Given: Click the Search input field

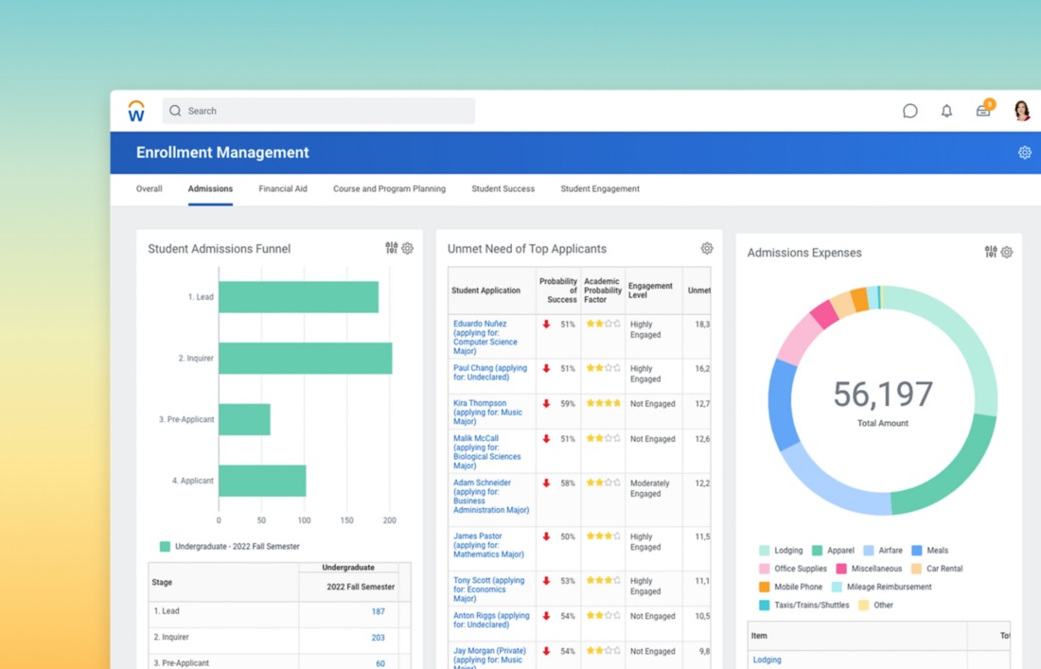Looking at the screenshot, I should [x=319, y=111].
